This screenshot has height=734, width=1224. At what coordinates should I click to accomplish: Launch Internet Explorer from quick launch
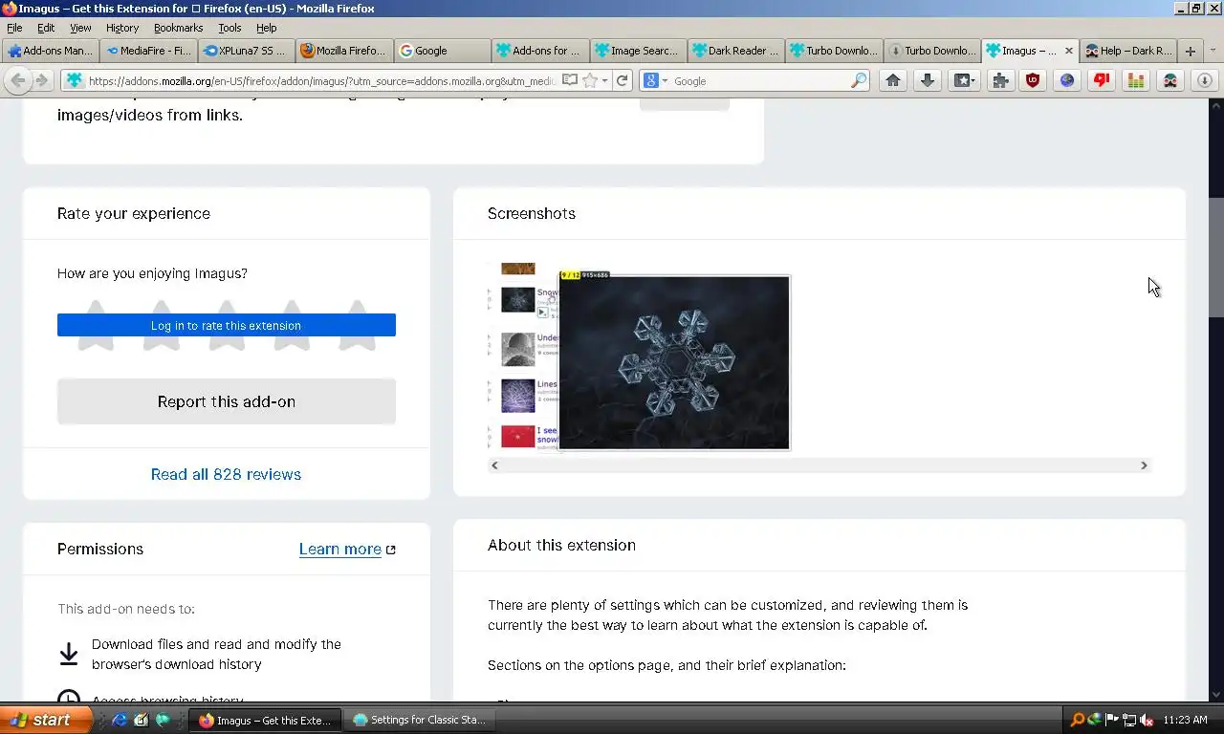[120, 720]
